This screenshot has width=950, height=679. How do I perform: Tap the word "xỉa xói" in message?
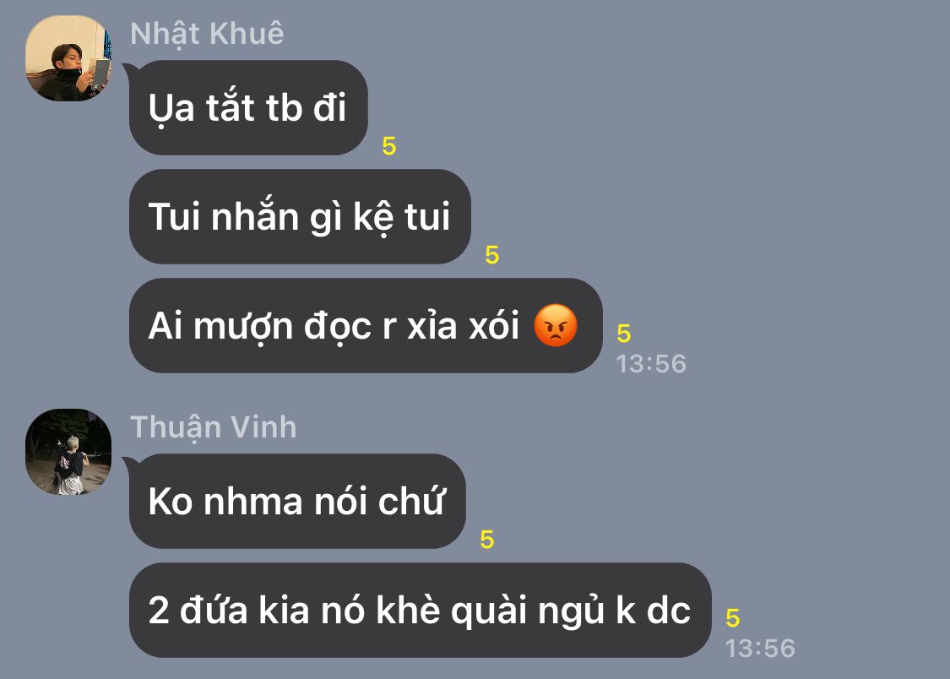[464, 326]
